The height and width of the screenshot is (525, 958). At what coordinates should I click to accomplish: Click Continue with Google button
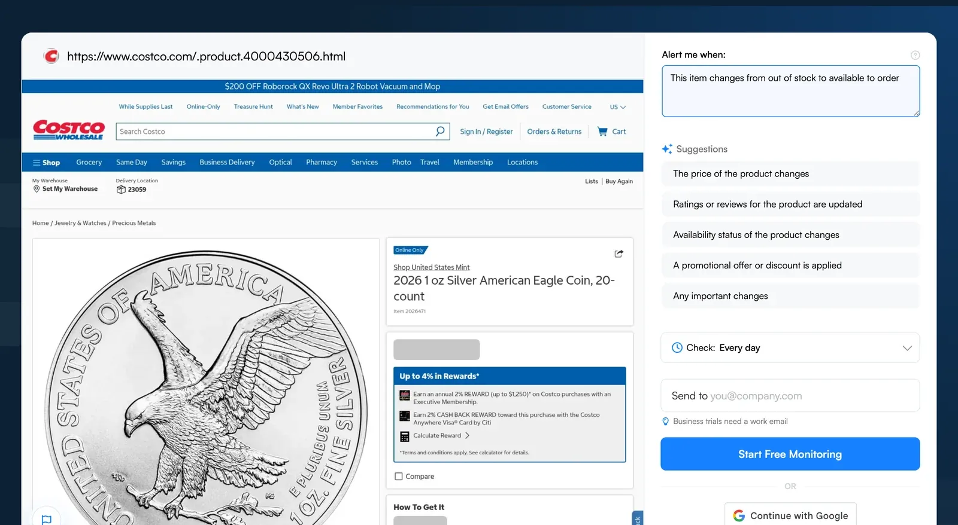[790, 515]
